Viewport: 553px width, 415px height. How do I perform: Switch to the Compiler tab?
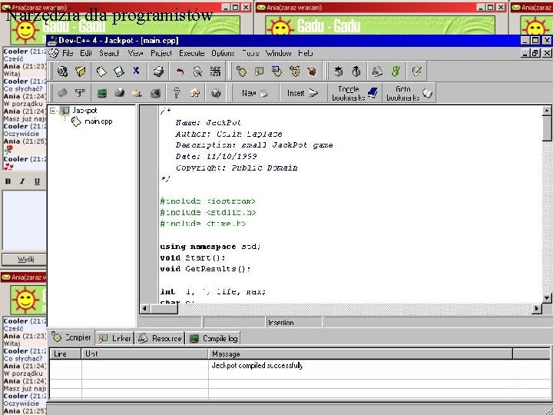click(x=72, y=337)
